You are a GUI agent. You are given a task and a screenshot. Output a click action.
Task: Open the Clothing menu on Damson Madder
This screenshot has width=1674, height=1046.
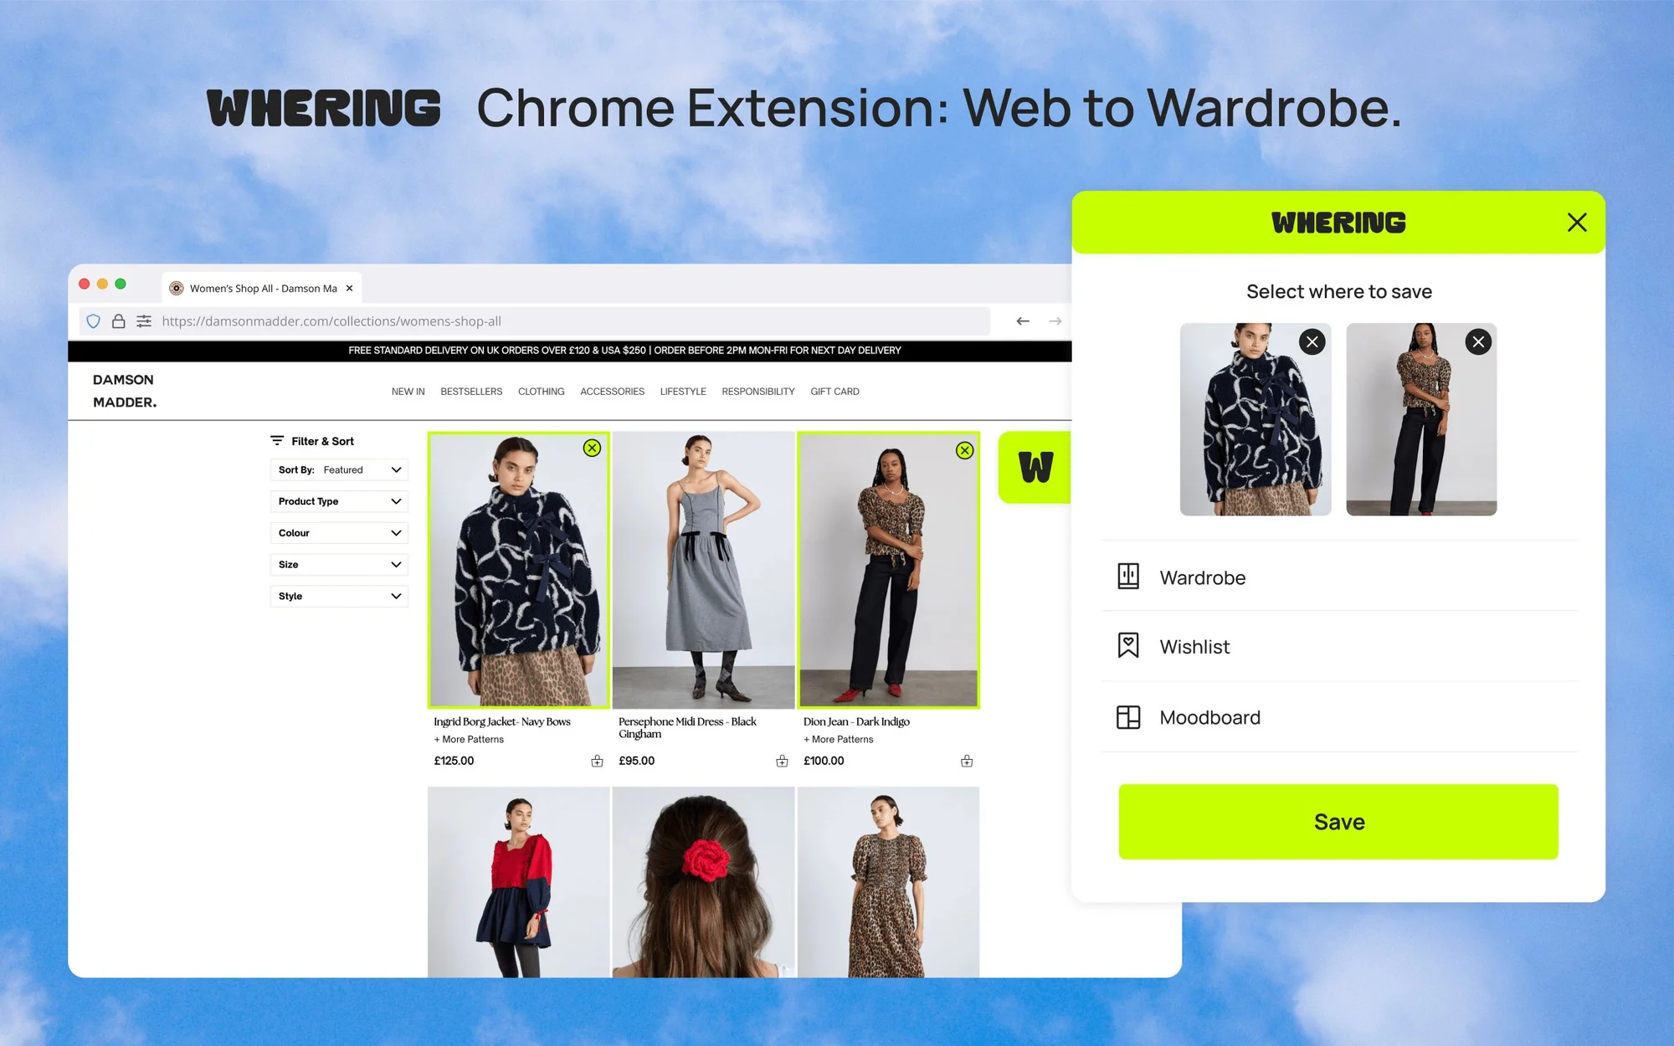(x=540, y=391)
